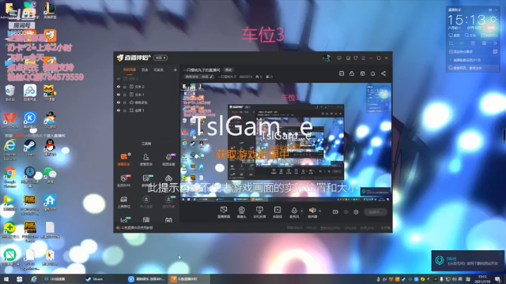Open the orange 弹幕助手 danmaku tool

pos(123,159)
